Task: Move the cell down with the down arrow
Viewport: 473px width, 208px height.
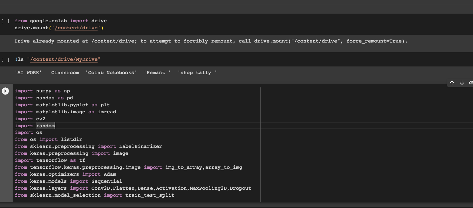Action: (462, 83)
